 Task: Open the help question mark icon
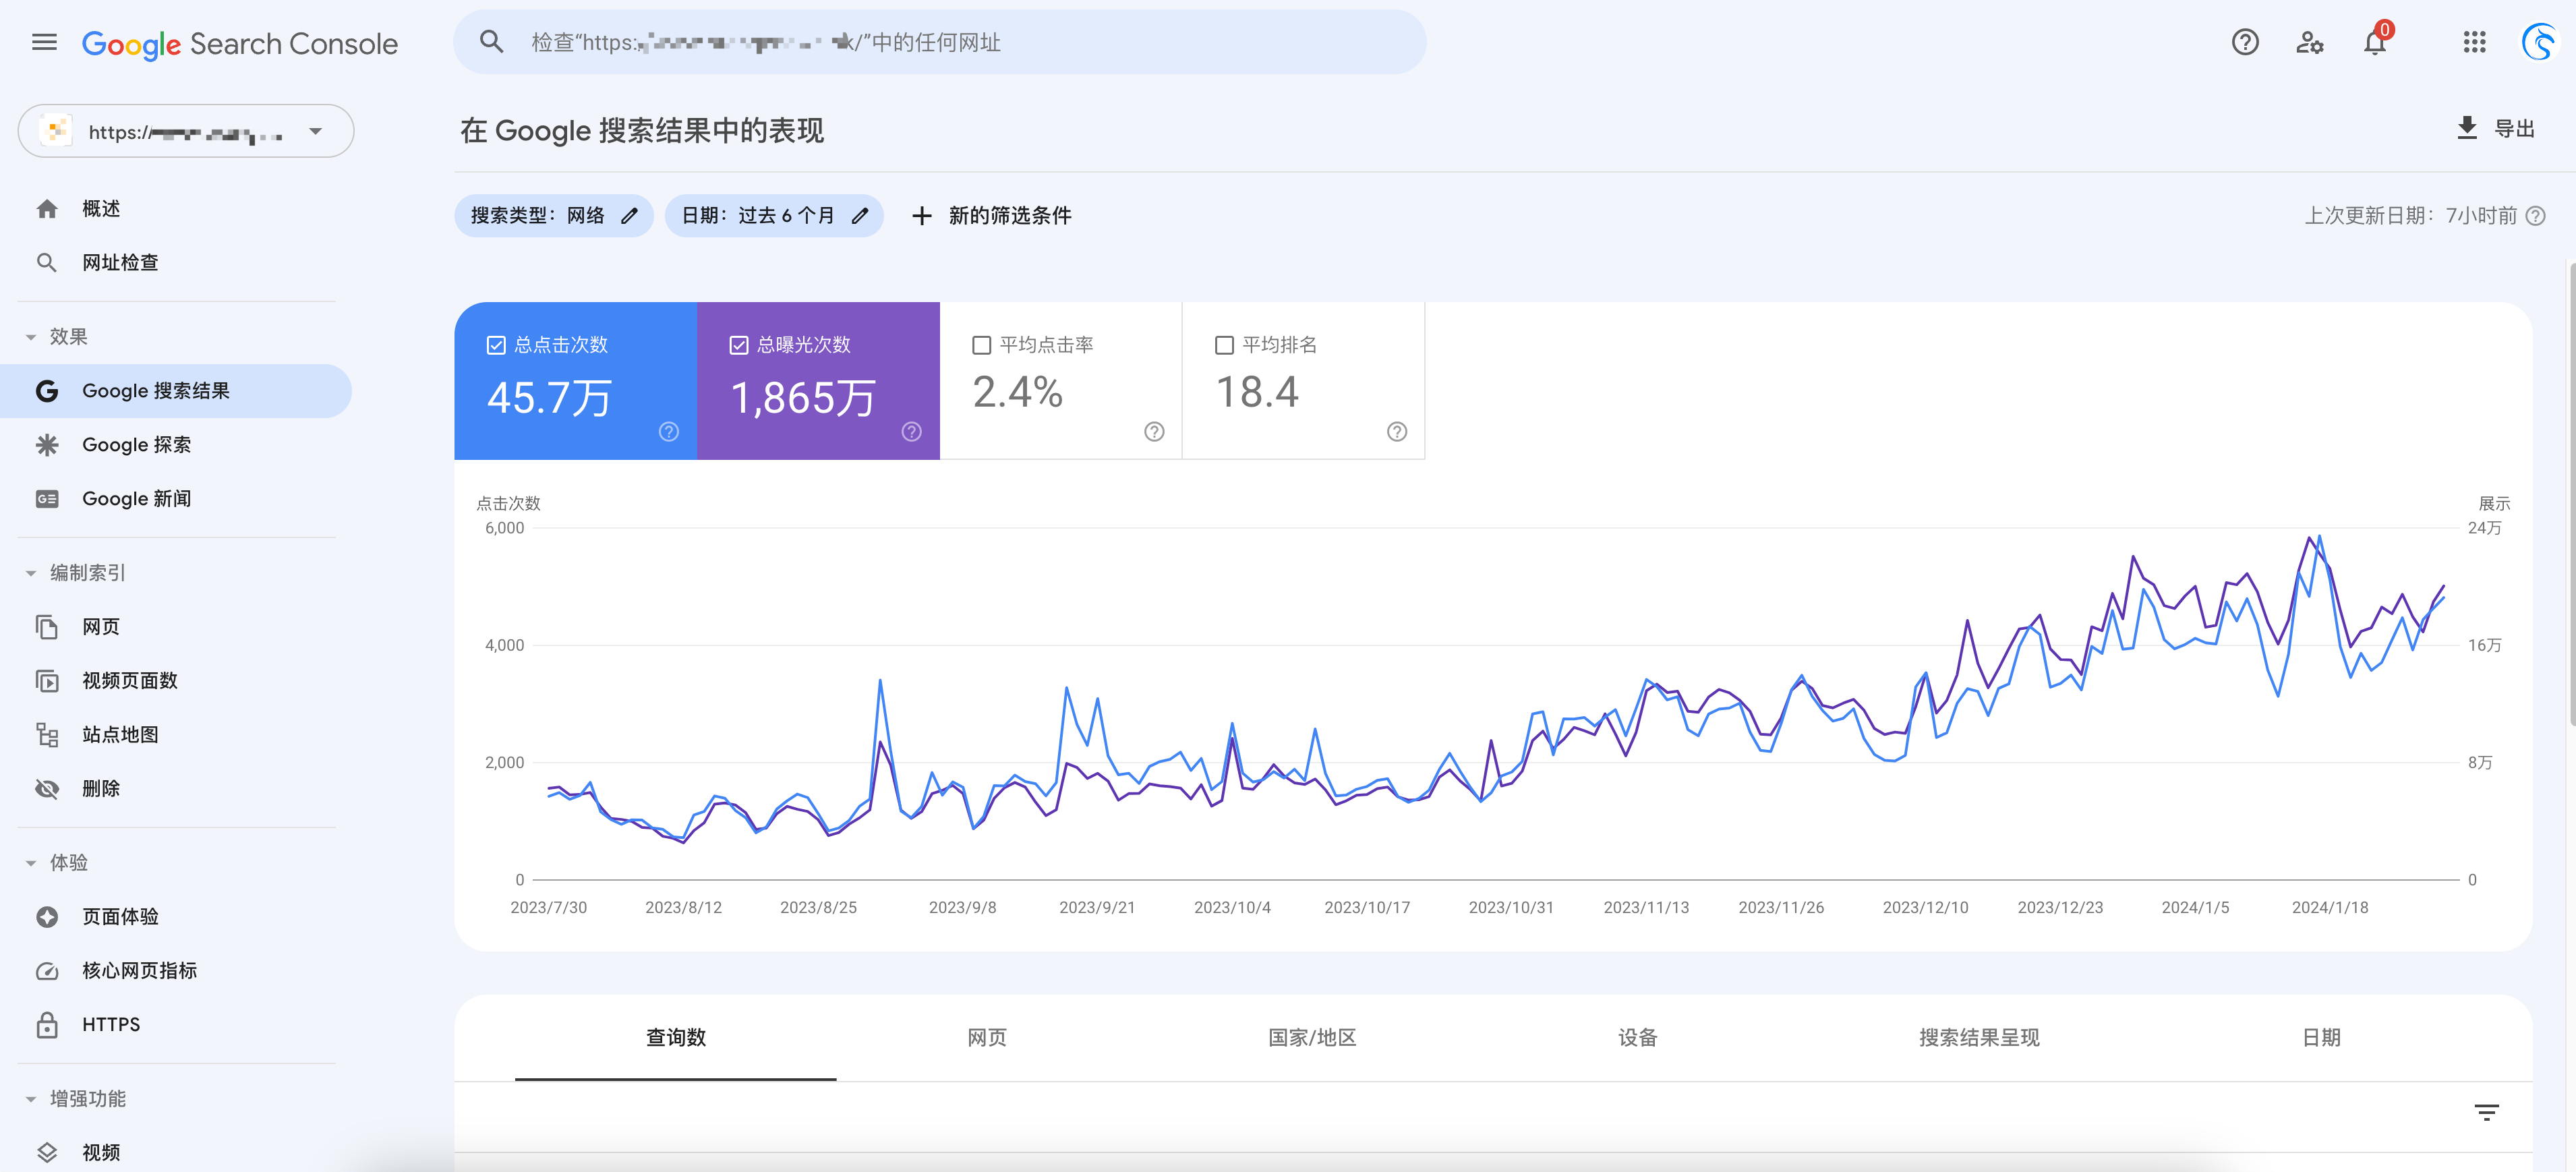tap(2245, 42)
